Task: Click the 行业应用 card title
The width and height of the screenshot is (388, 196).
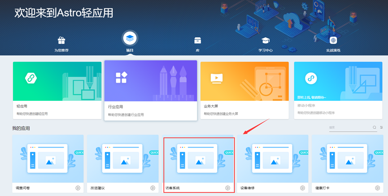Action: pos(115,107)
